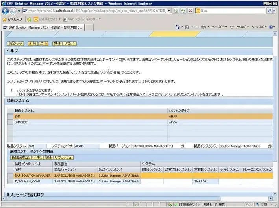
Task: Click the 開発システム column header
Action: click(x=152, y=170)
